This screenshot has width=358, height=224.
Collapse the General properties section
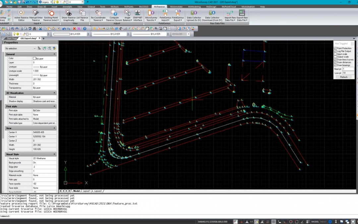[54, 54]
